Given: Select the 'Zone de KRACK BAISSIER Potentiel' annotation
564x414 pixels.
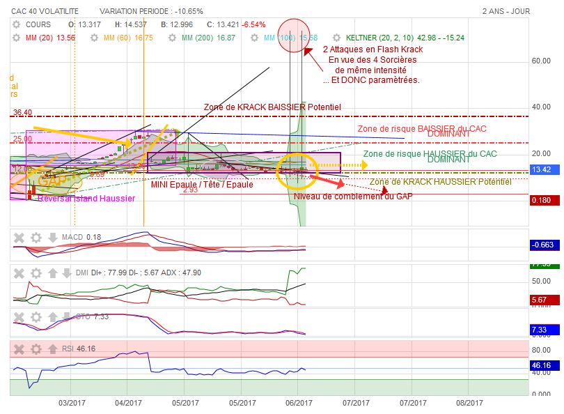Looking at the screenshot, I should [272, 107].
